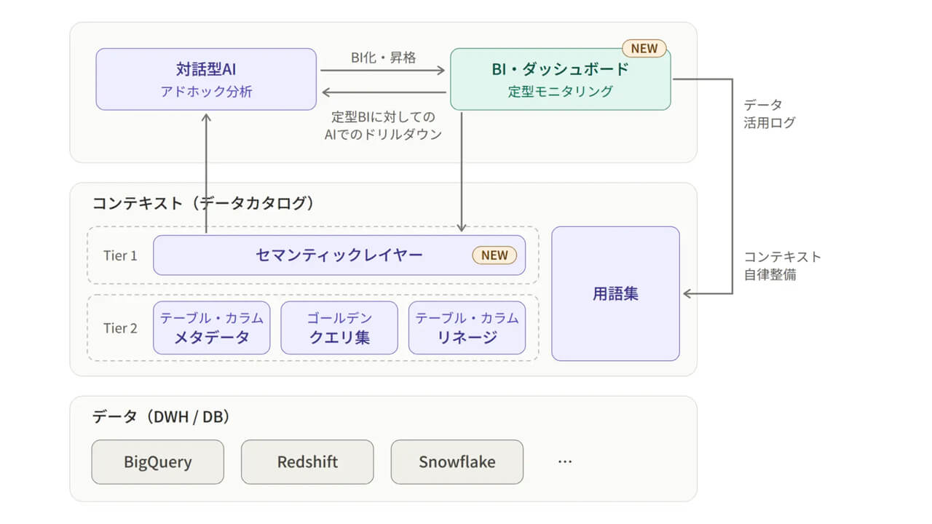Select the ゴールデン クエリ集 box
Screen dimensions: 932x524
[339, 328]
